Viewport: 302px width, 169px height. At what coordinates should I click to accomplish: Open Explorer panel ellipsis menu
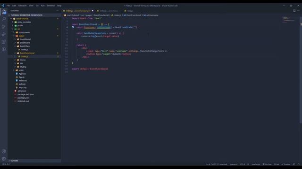click(x=58, y=11)
